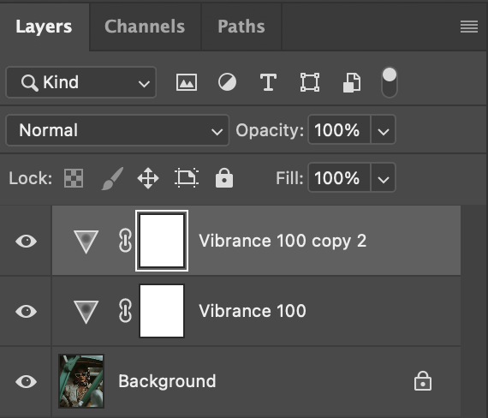488x418 pixels.
Task: Switch to the Paths tab
Action: (x=241, y=27)
